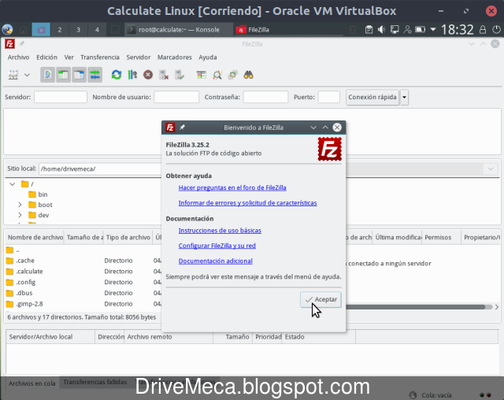The width and height of the screenshot is (504, 400).
Task: Click lock screen icon in panel
Action: tap(483, 30)
